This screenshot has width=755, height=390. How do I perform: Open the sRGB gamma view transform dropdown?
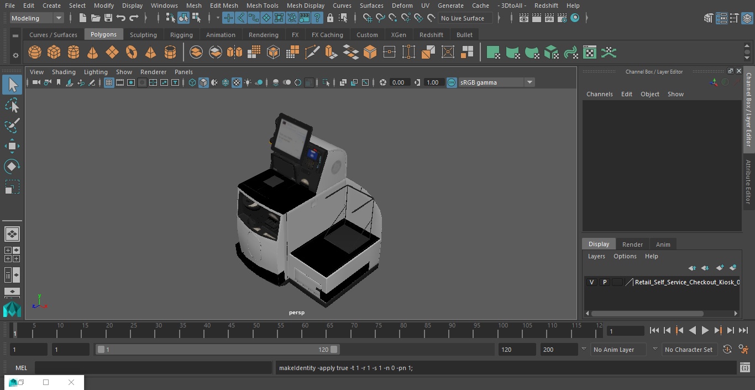(496, 82)
